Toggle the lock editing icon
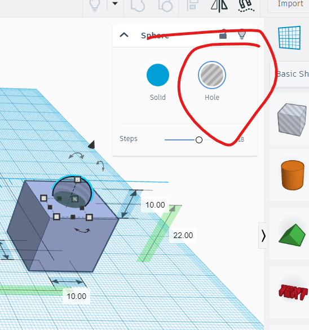The image size is (309, 330). tap(223, 34)
